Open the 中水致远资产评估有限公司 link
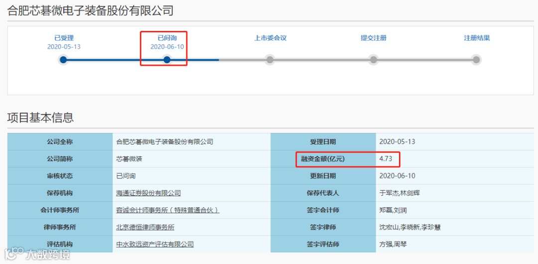The width and height of the screenshot is (538, 264). click(155, 245)
